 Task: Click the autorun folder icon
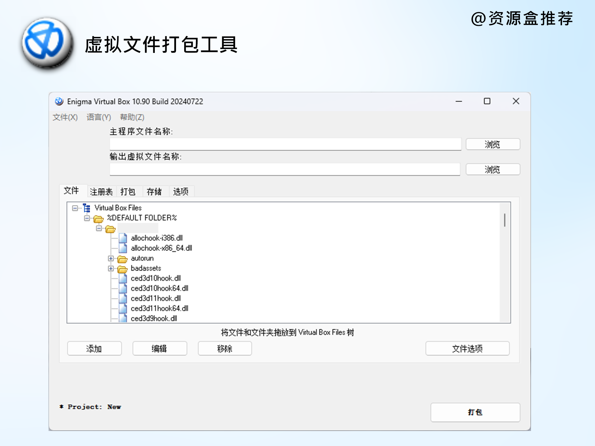(x=122, y=259)
